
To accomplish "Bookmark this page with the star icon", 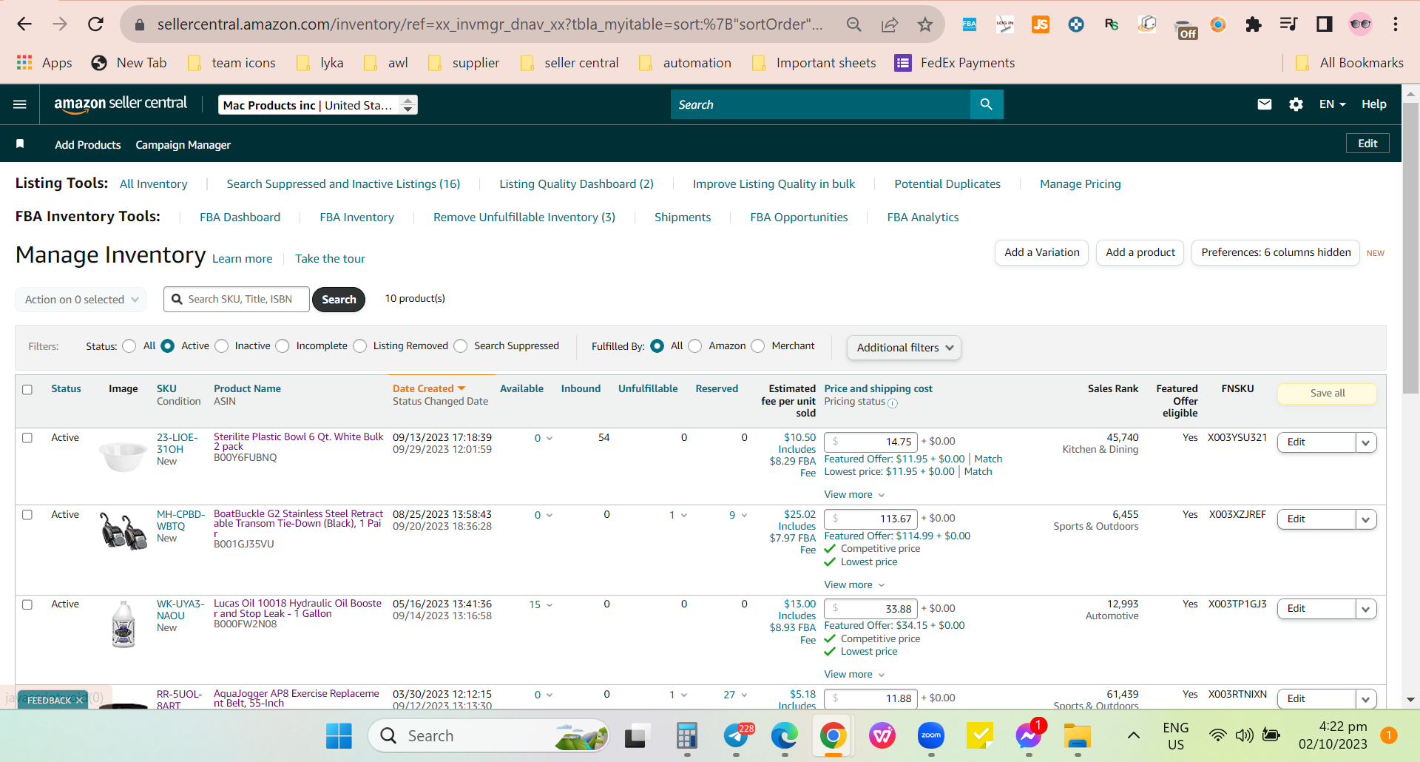I will tap(925, 24).
